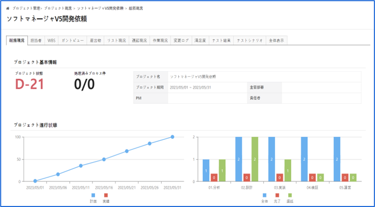Show the 遅延現況 tab
Image resolution: width=375 pixels, height=207 pixels.
point(139,40)
